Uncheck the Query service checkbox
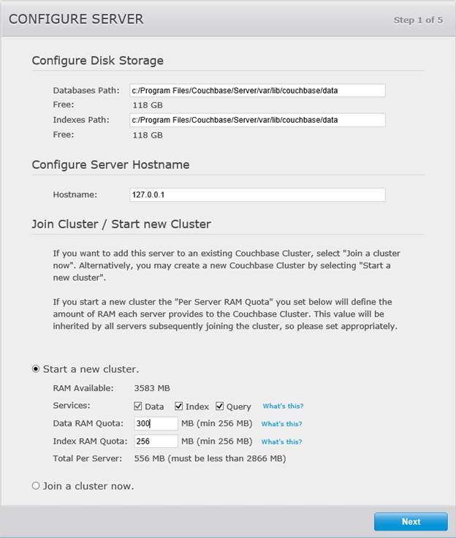The width and height of the screenshot is (456, 538). (219, 406)
